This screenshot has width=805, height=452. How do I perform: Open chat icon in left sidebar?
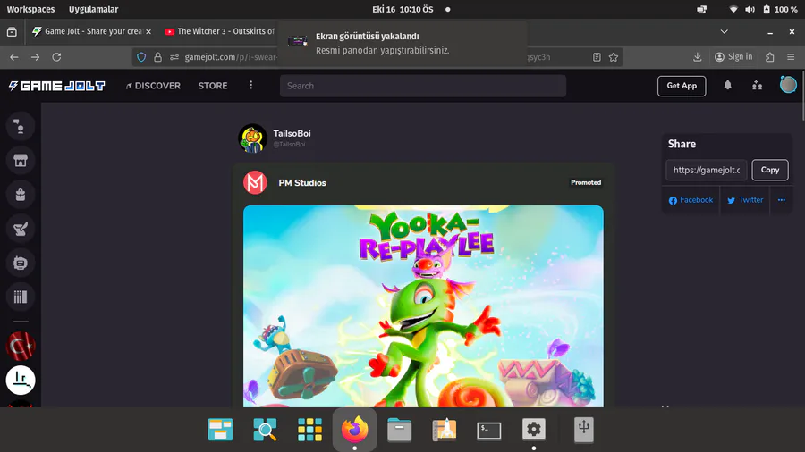pyautogui.click(x=20, y=126)
